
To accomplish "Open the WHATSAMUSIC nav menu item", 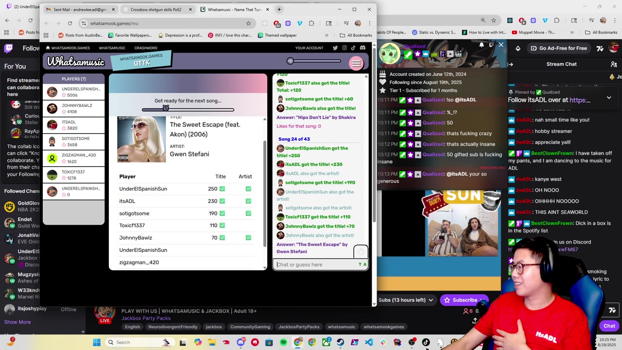I will pos(112,48).
